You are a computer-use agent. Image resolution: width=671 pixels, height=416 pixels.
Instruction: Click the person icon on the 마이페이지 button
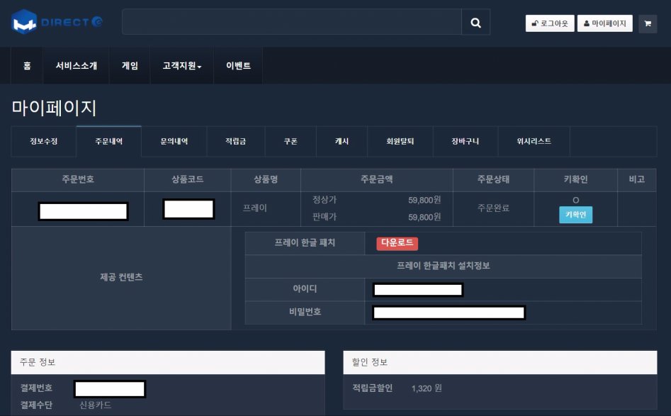point(588,23)
